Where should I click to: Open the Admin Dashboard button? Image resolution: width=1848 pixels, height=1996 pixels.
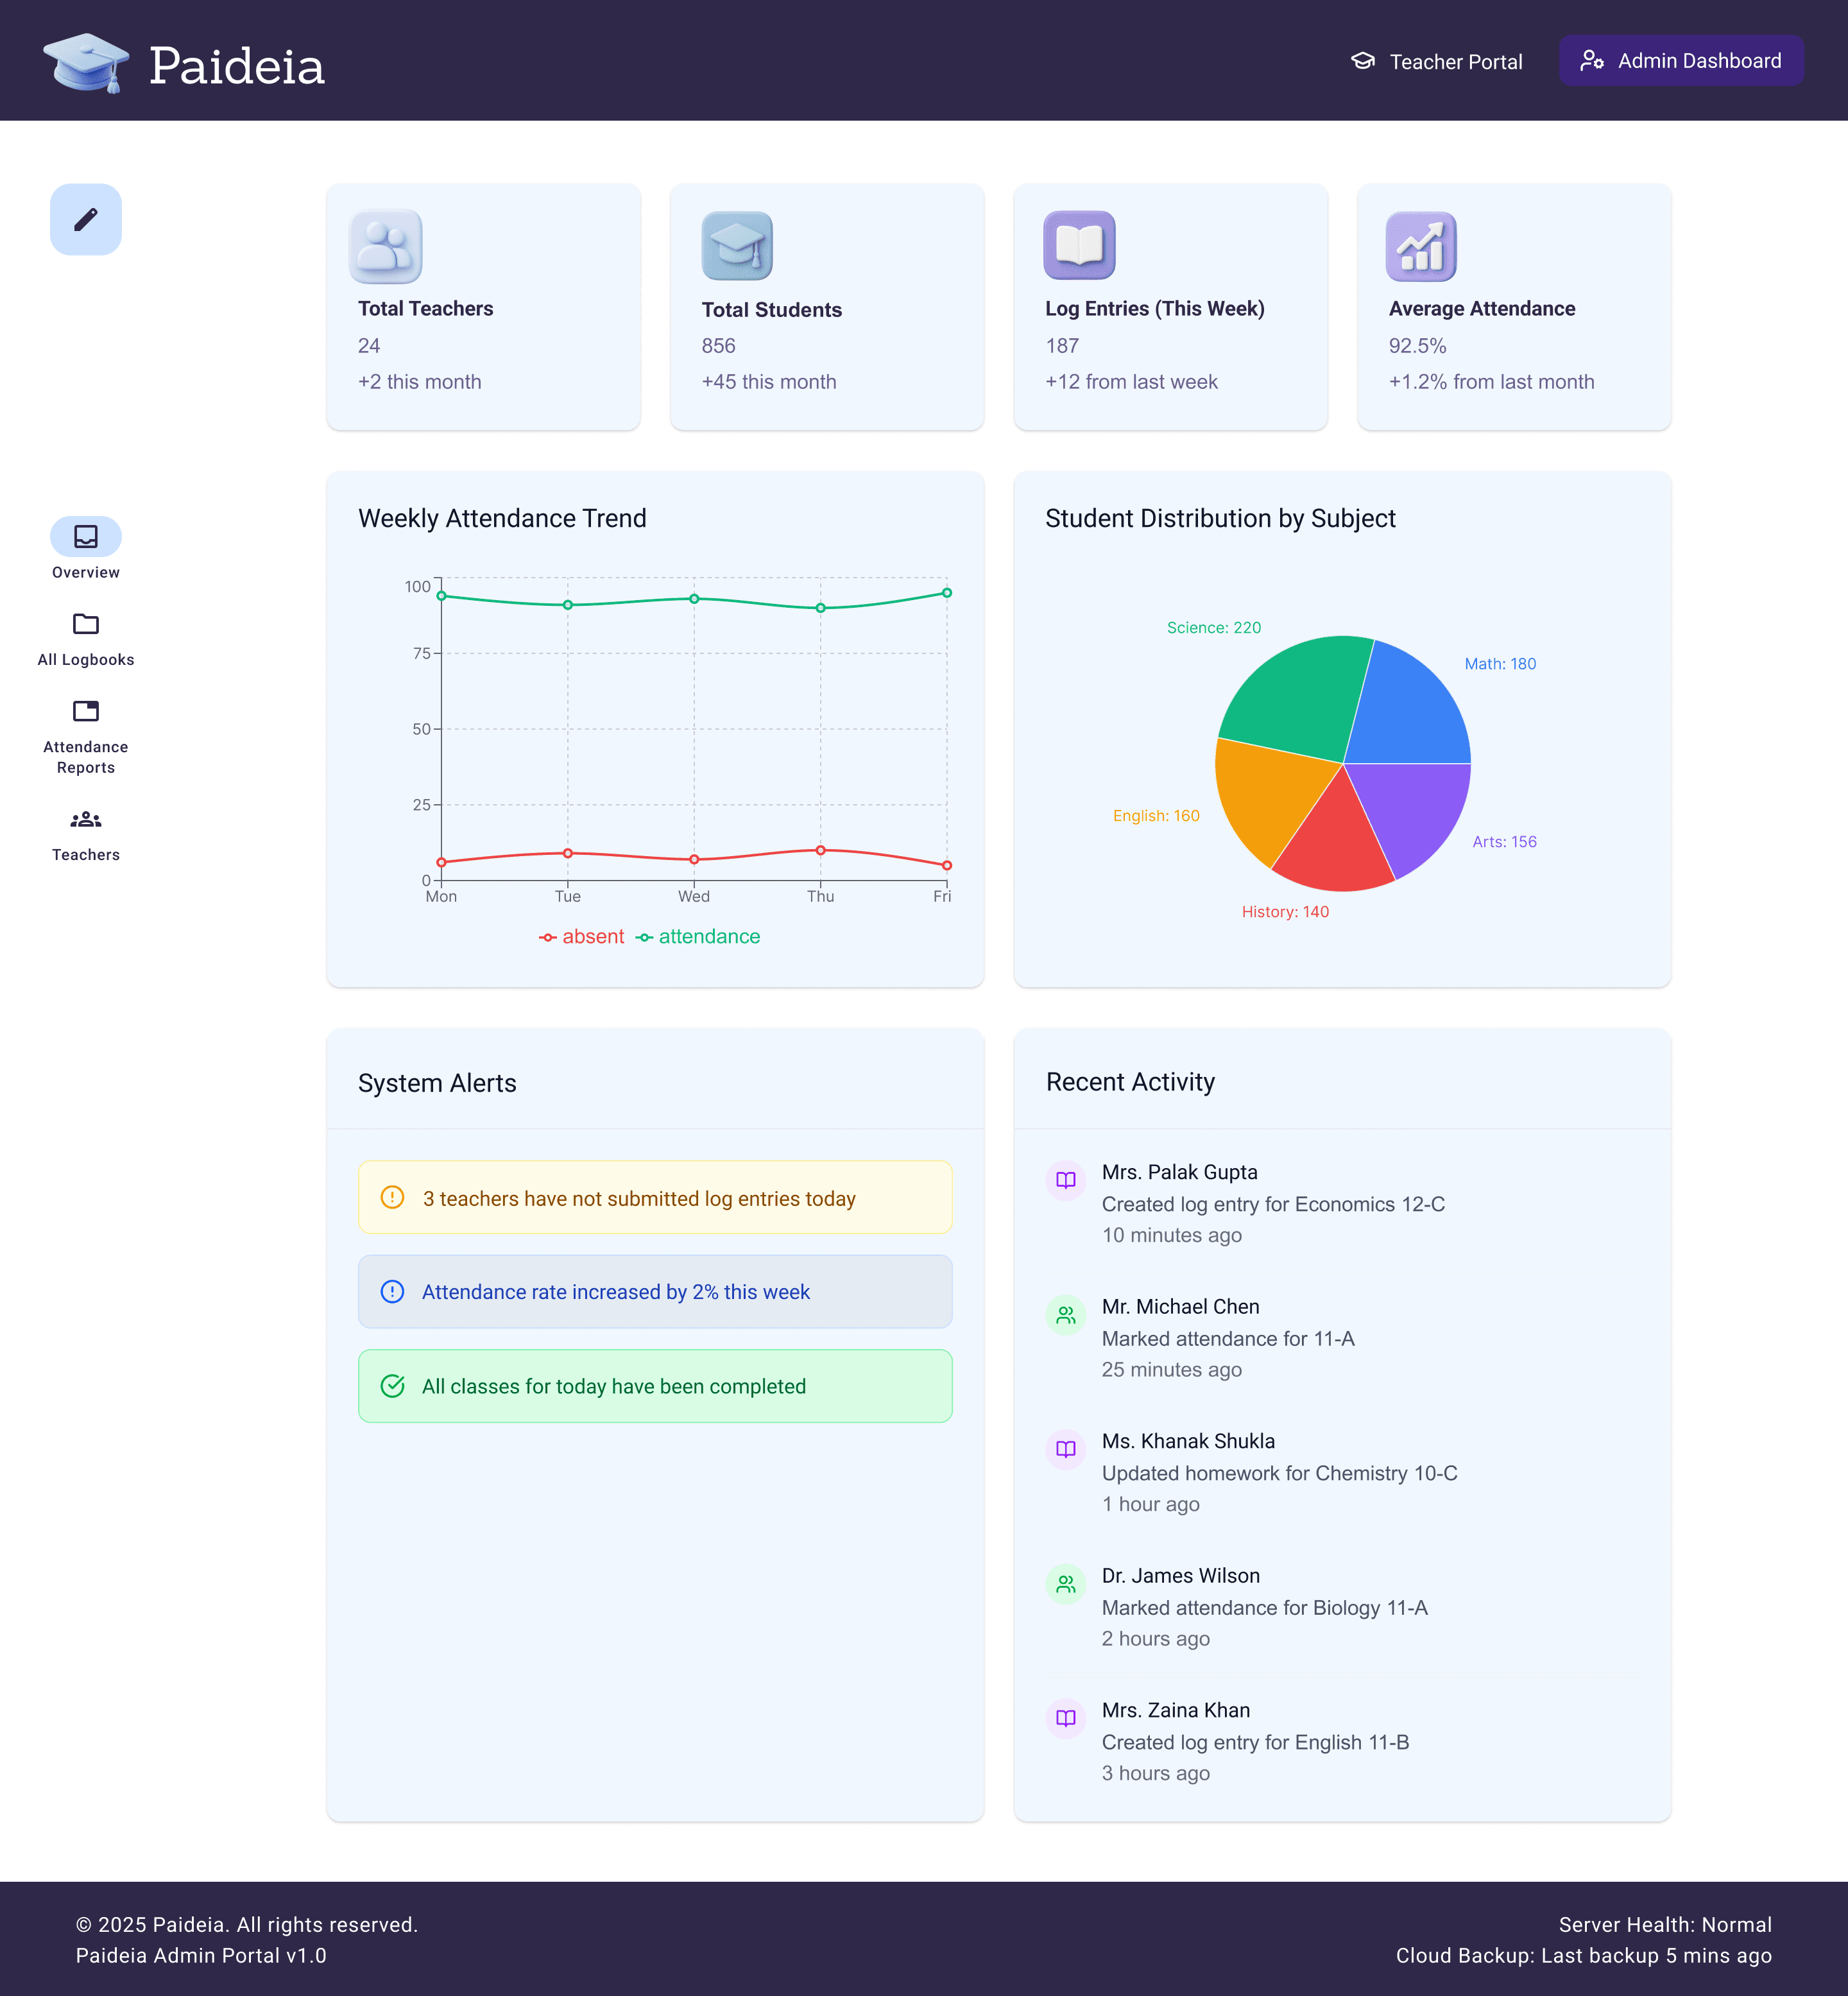pyautogui.click(x=1680, y=61)
